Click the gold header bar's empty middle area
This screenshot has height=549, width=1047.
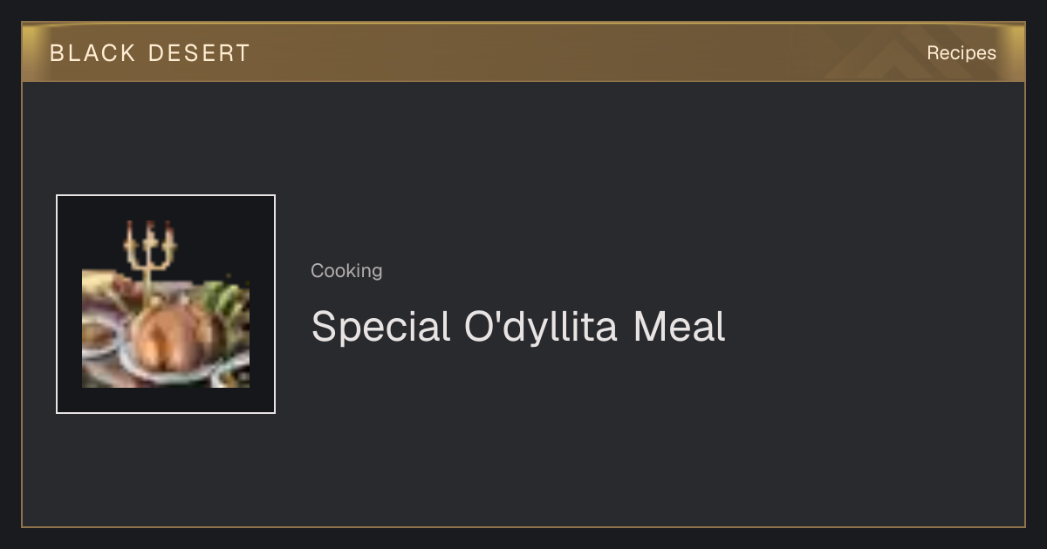click(541, 53)
